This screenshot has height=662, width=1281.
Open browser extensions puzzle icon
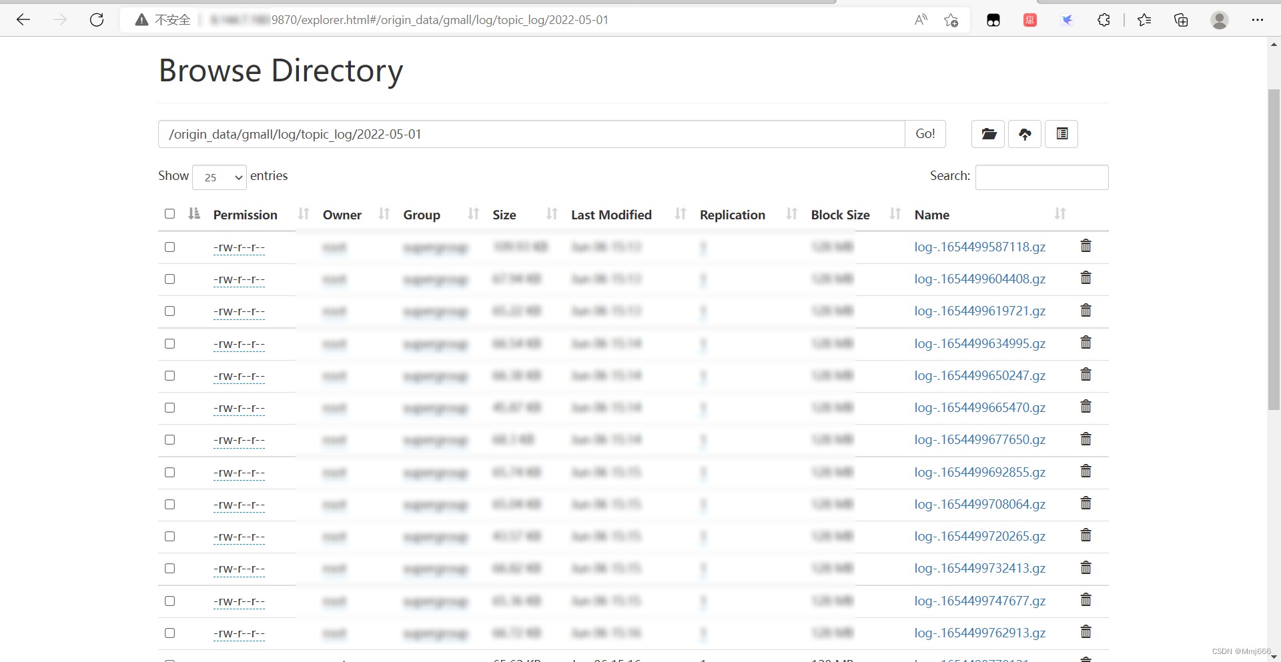point(1104,20)
